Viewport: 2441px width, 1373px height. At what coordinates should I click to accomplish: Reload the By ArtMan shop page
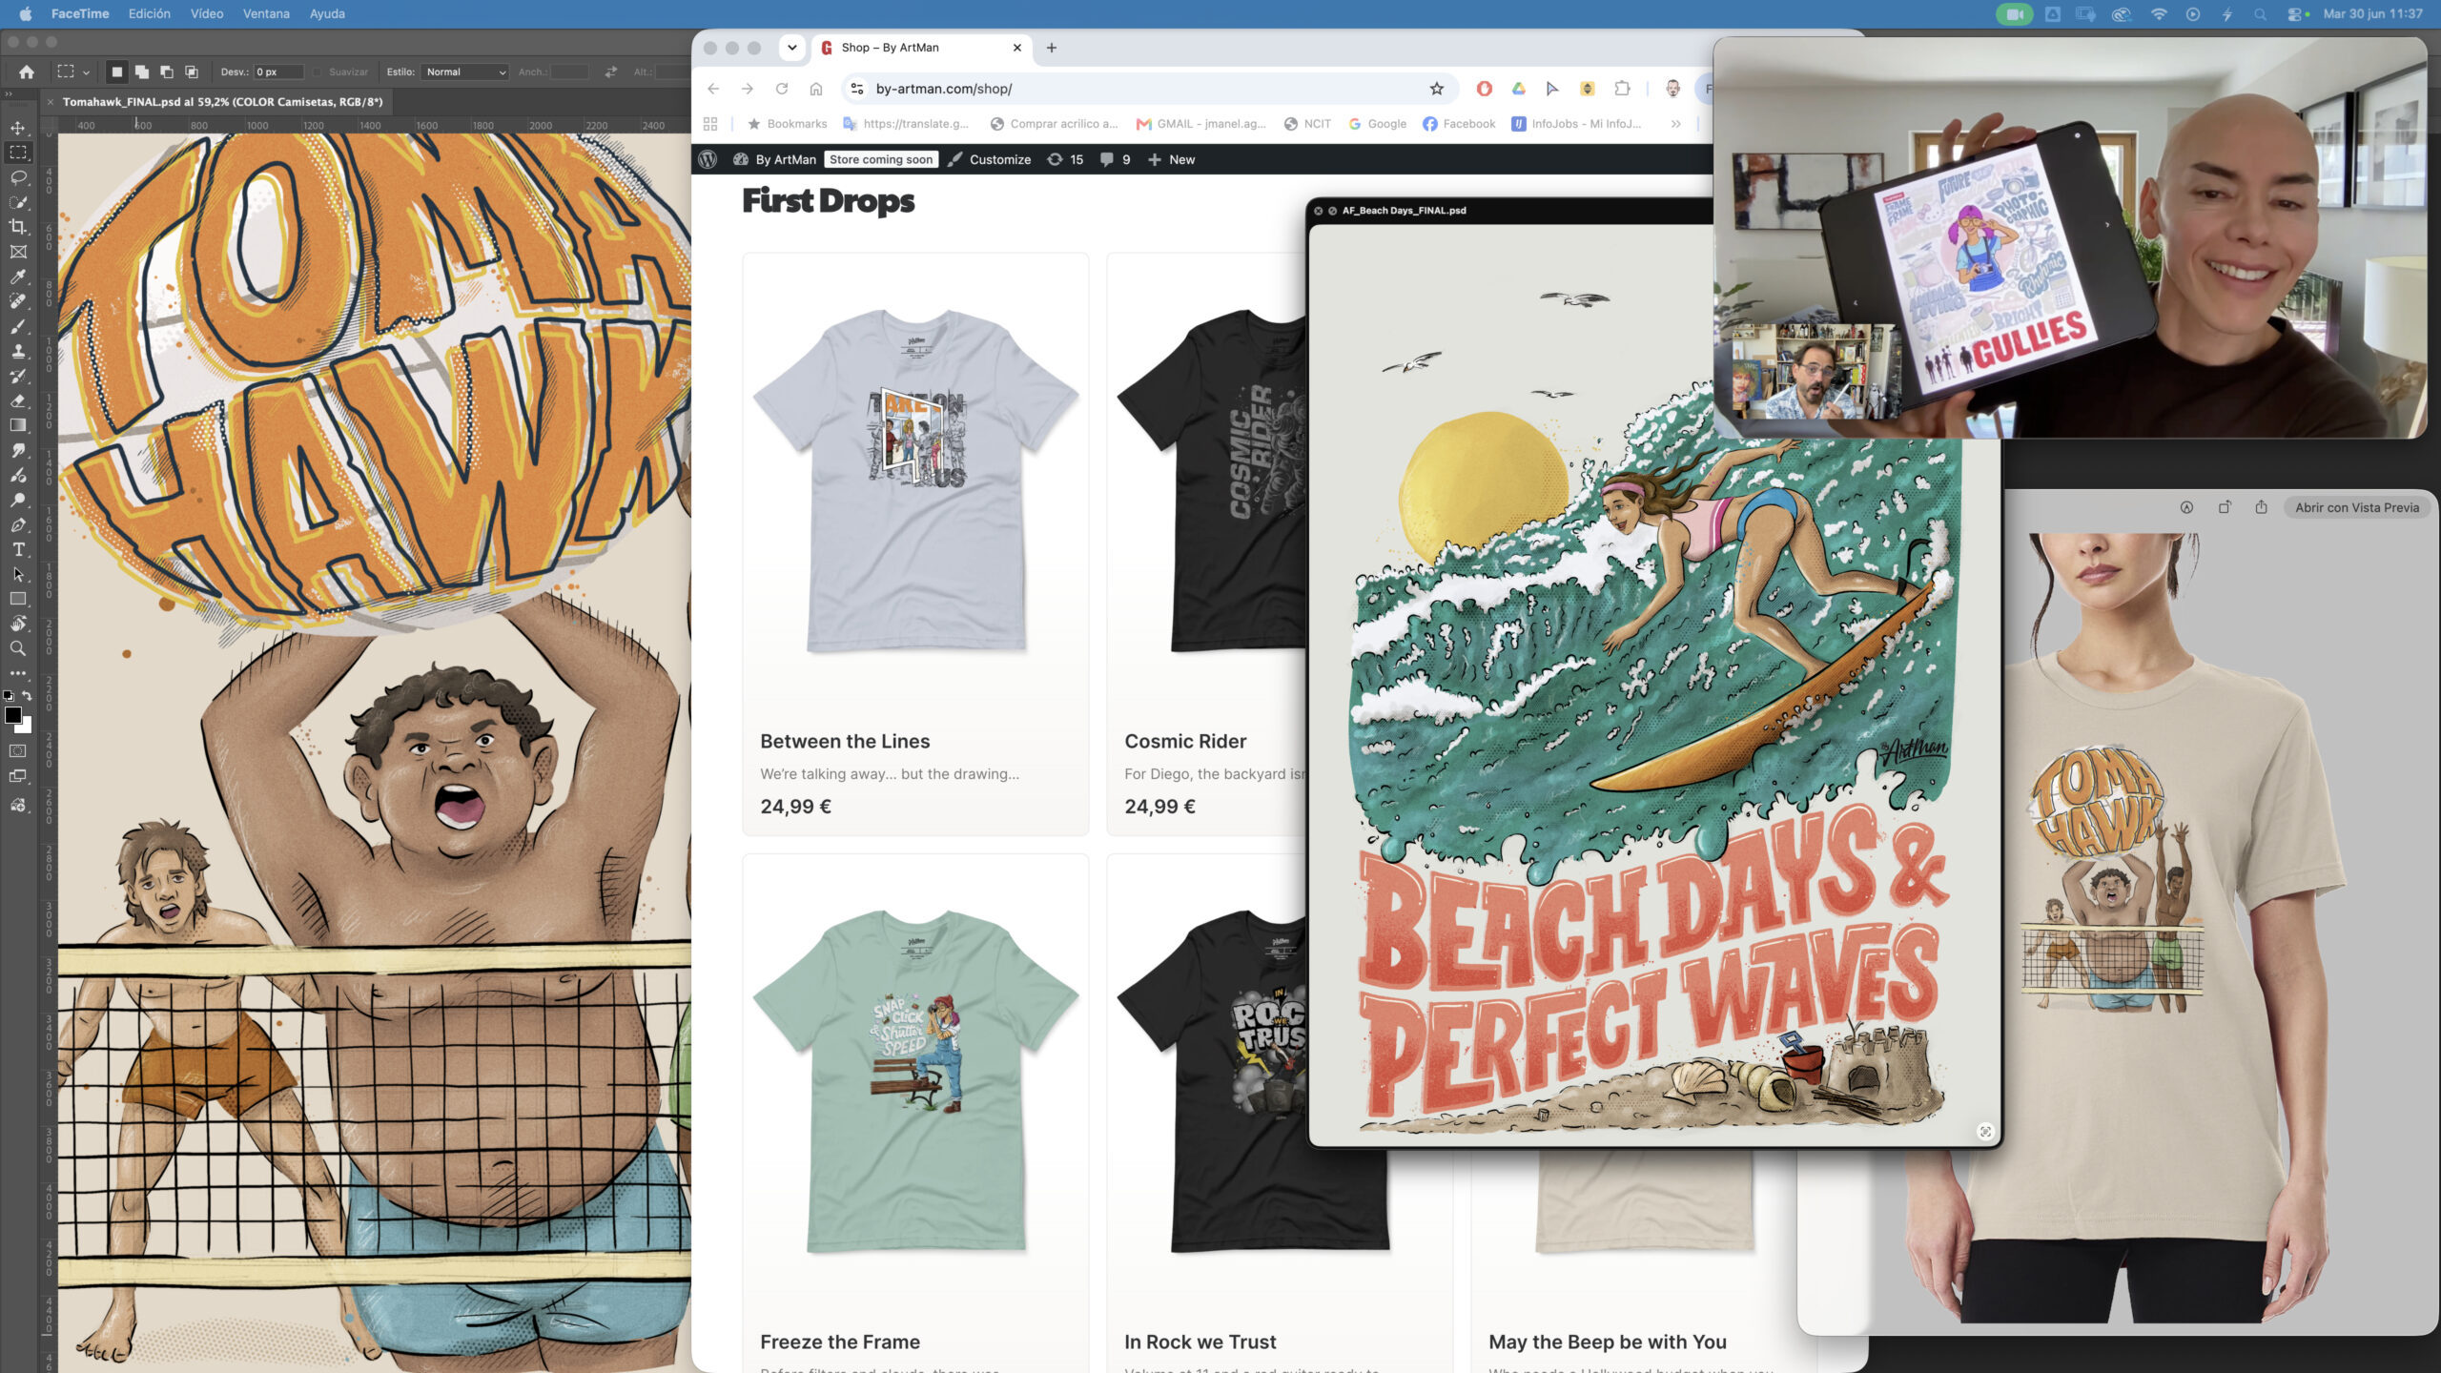pyautogui.click(x=782, y=89)
